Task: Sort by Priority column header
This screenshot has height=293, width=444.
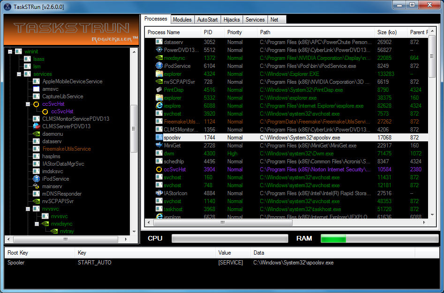Action: (x=241, y=32)
